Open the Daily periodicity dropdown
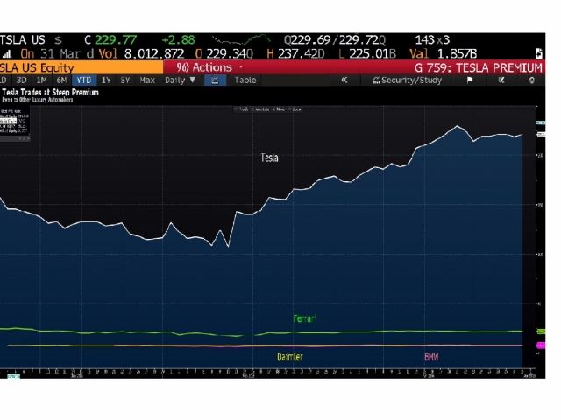Image resolution: width=561 pixels, height=420 pixels. (x=181, y=80)
